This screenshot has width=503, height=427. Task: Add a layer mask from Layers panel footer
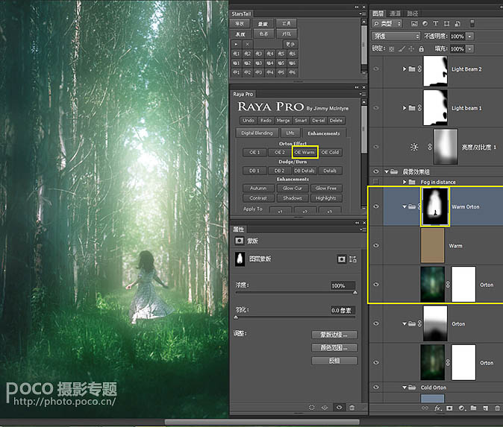pos(449,408)
